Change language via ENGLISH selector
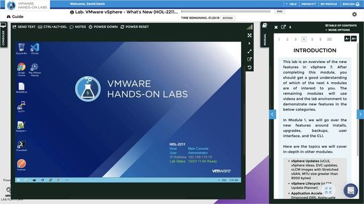This screenshot has height=204, width=364. click(x=351, y=4)
